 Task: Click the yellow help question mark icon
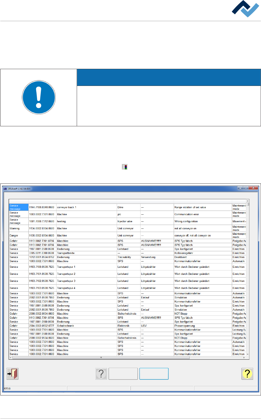pyautogui.click(x=247, y=374)
